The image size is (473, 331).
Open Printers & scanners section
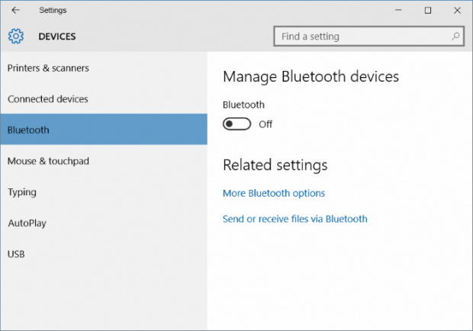[48, 68]
